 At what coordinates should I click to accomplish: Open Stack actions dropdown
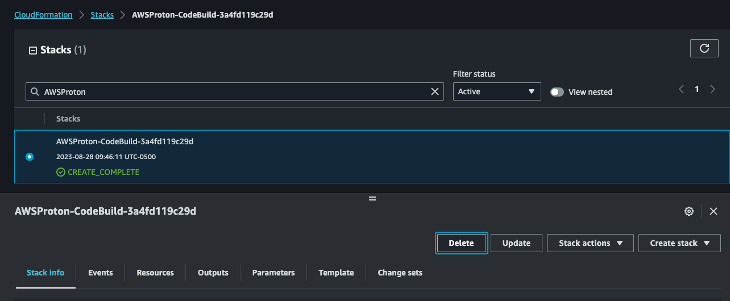(590, 243)
